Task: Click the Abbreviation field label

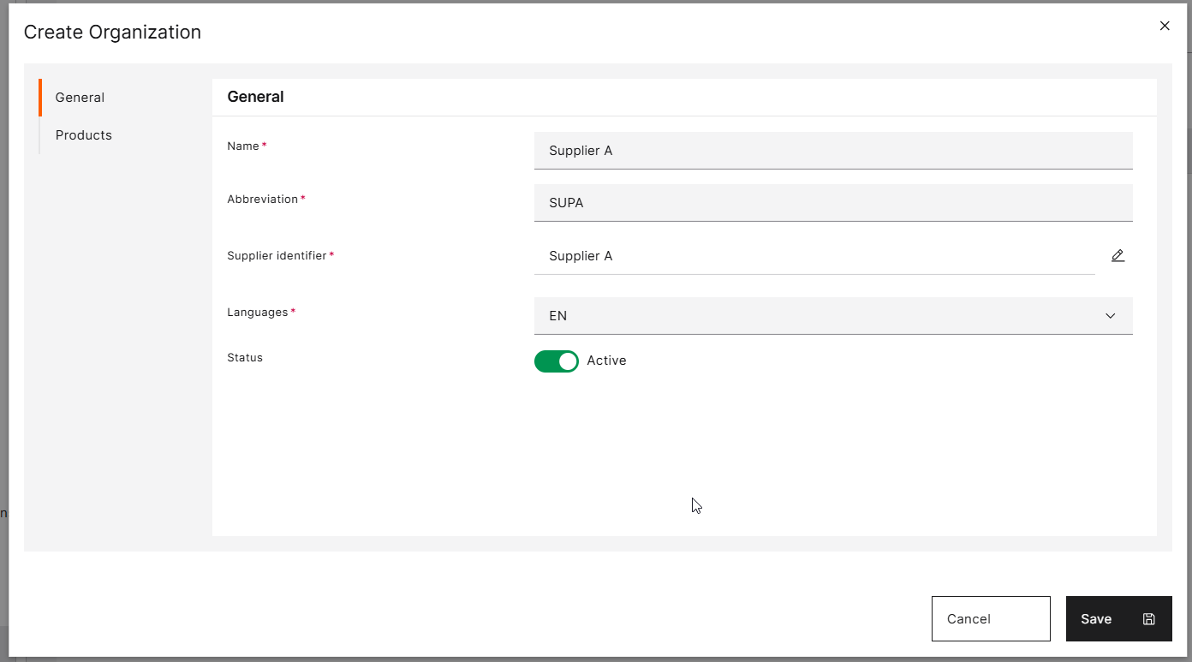Action: 262,200
